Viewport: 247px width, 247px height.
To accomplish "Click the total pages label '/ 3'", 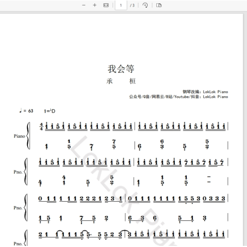I will tap(132, 5).
